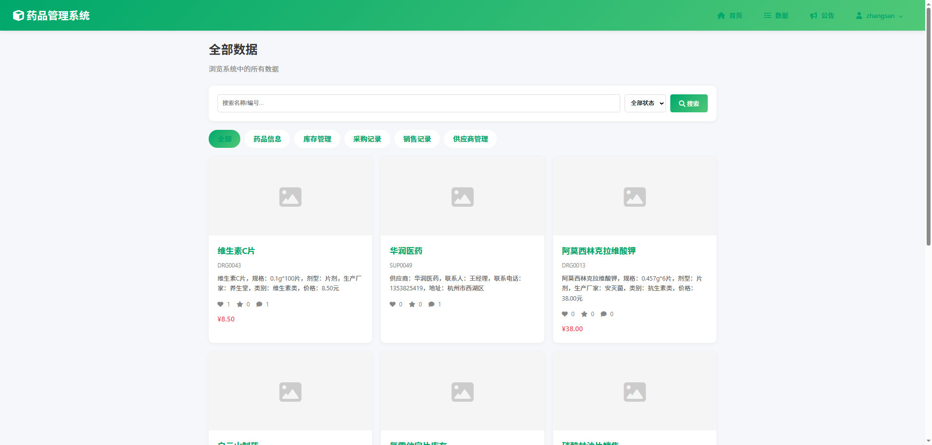Select the 采购记录 category tab

coord(367,139)
